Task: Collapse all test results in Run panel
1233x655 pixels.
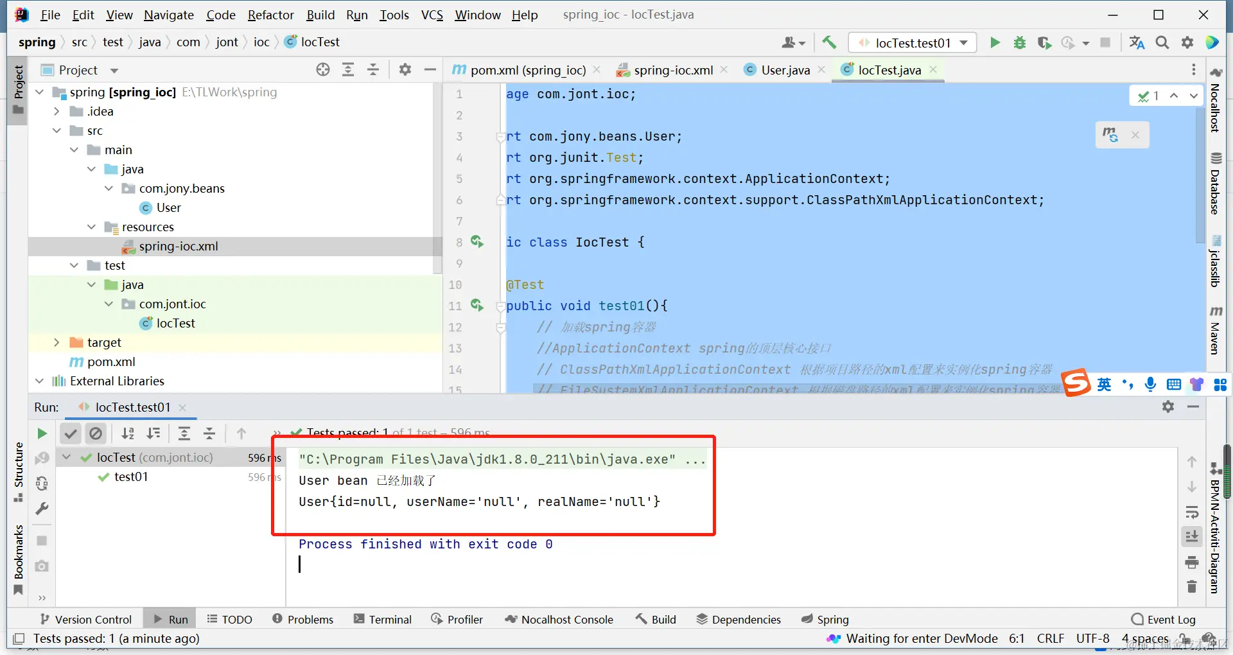Action: 209,434
